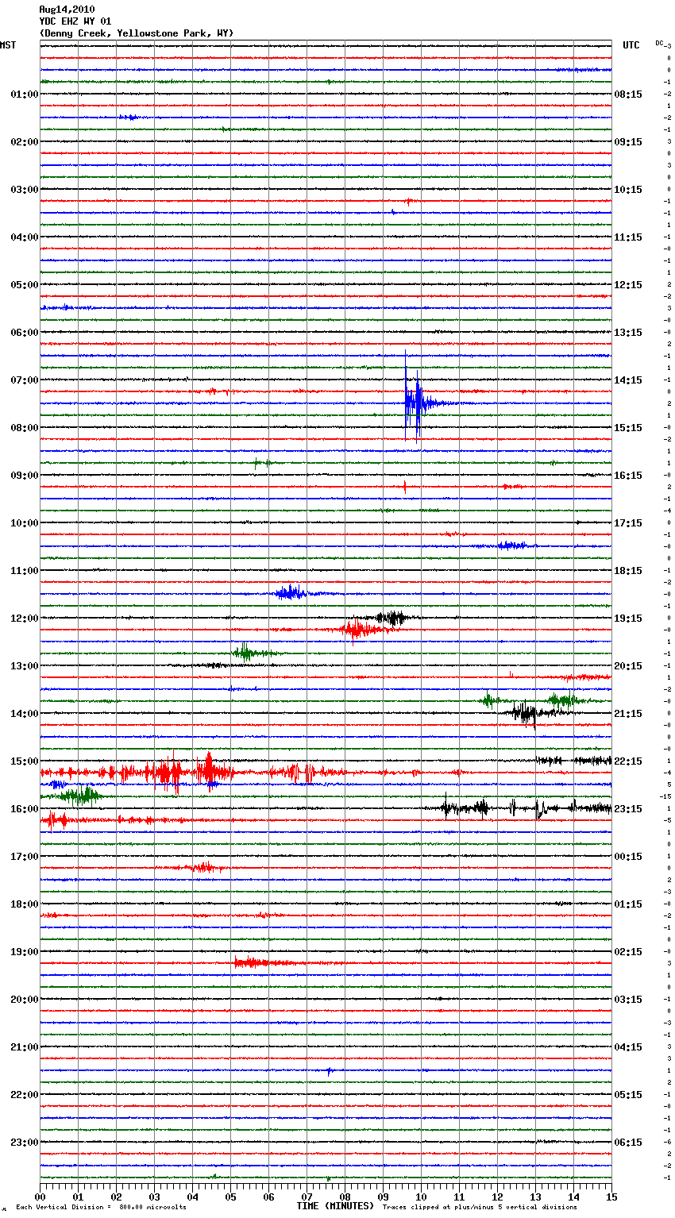The width and height of the screenshot is (675, 1218).
Task: Click the 16:15 UTC time label
Action: pyautogui.click(x=628, y=476)
